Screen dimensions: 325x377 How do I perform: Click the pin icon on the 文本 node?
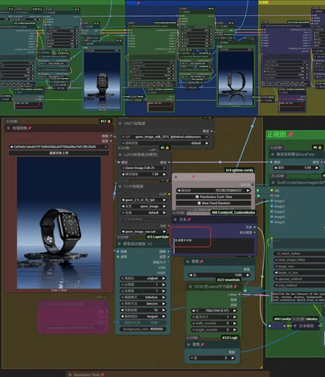tap(189, 220)
